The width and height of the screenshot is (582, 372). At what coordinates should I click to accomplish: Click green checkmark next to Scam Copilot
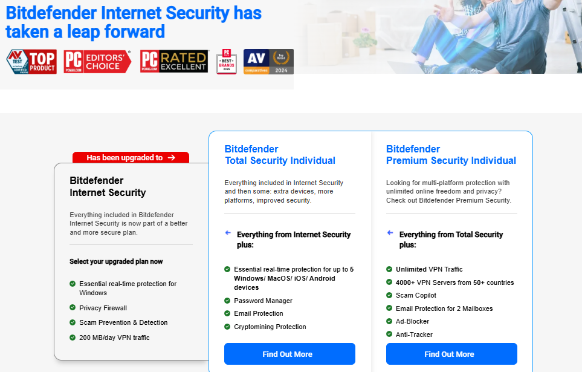pyautogui.click(x=389, y=295)
